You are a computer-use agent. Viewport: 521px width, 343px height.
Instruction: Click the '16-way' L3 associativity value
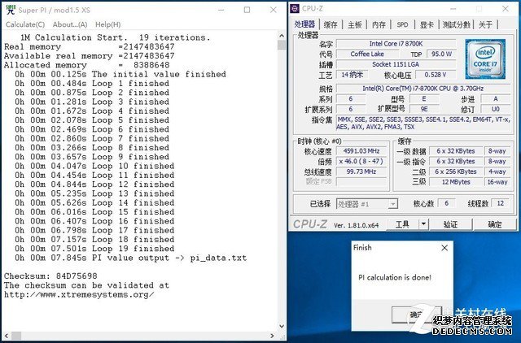coord(497,182)
